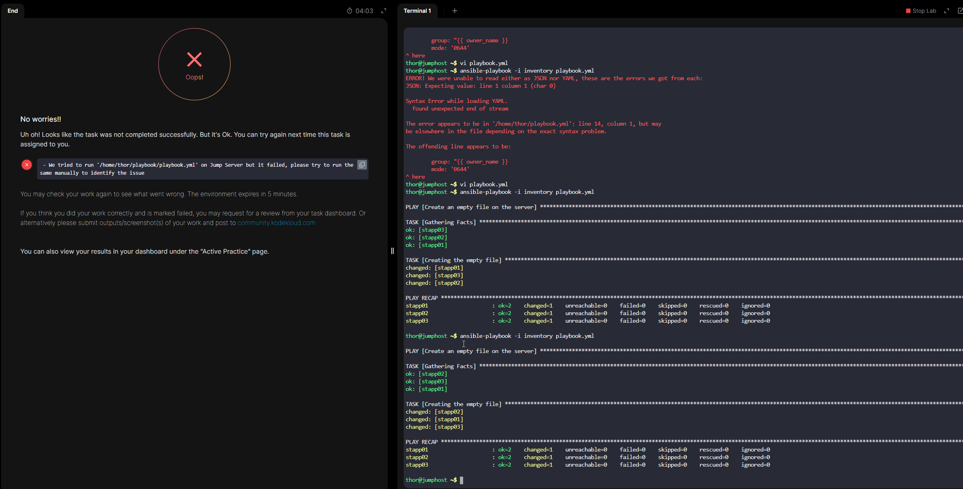Open the community.kodekloud.com link
Image resolution: width=963 pixels, height=489 pixels.
[x=276, y=223]
